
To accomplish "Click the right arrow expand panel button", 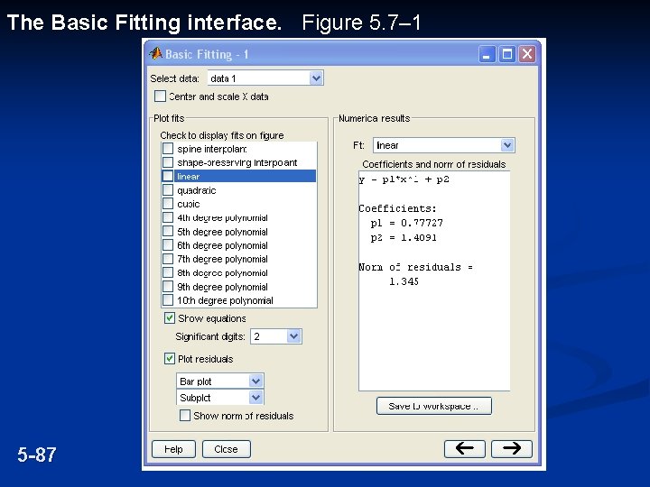I will [x=512, y=448].
